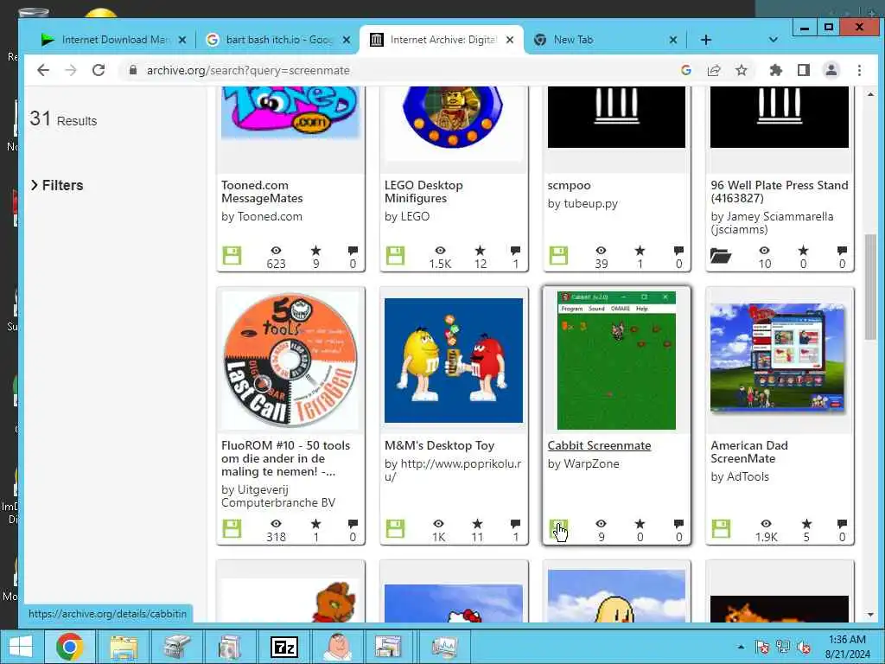The width and height of the screenshot is (885, 664).
Task: Click software floppy icon on American Dad card
Action: [x=722, y=528]
